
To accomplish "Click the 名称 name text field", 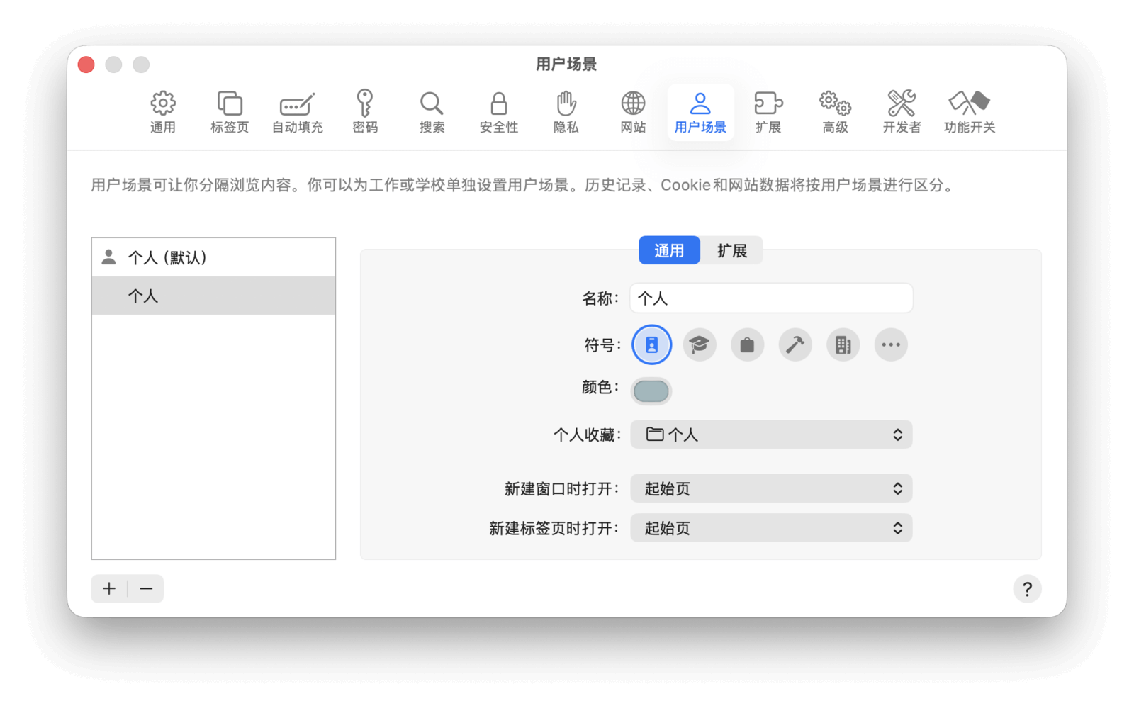I will point(771,298).
